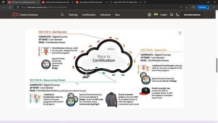Image resolution: width=218 pixels, height=123 pixels.
Task: View site information lock icon
Action: point(18,7)
